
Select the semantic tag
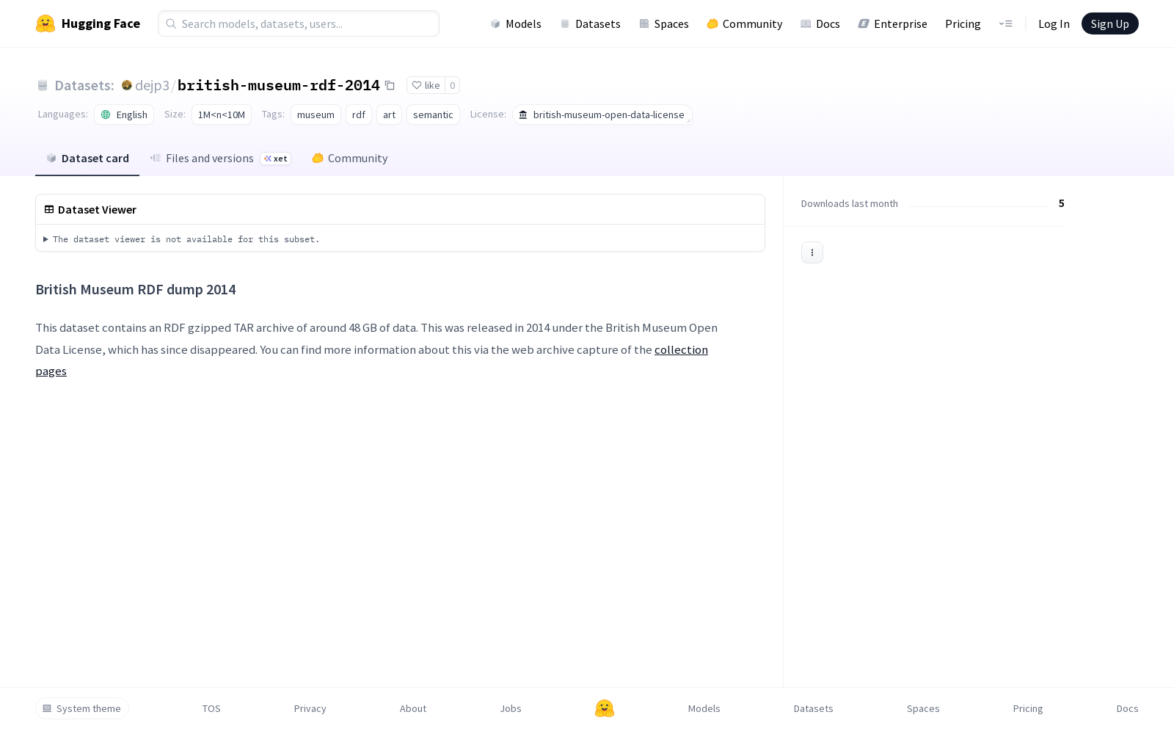pos(433,115)
